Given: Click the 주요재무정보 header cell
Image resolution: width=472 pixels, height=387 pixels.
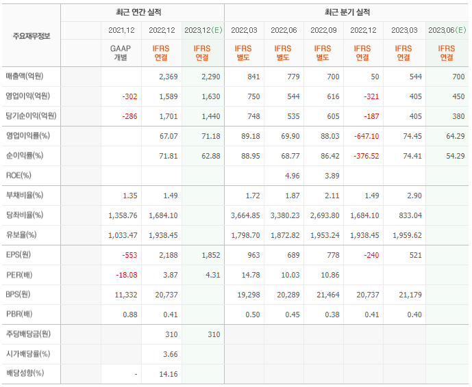Looking at the screenshot, I should 32,36.
